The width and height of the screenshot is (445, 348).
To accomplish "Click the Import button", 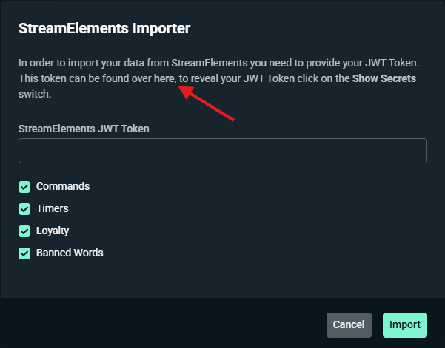I will [x=404, y=324].
